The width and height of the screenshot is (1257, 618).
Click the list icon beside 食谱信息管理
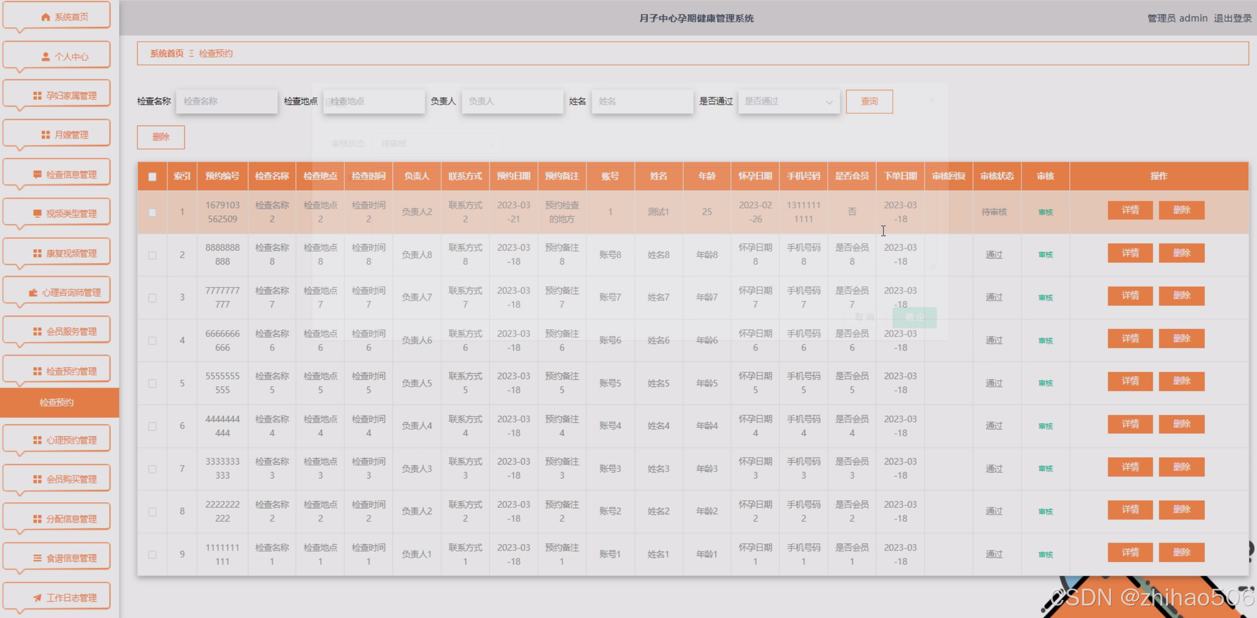click(37, 558)
